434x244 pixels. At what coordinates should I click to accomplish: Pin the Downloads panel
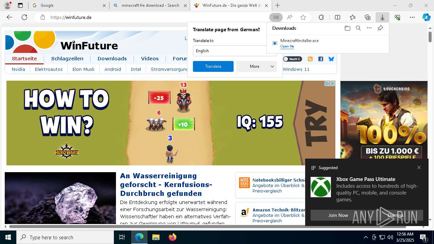tap(380, 28)
